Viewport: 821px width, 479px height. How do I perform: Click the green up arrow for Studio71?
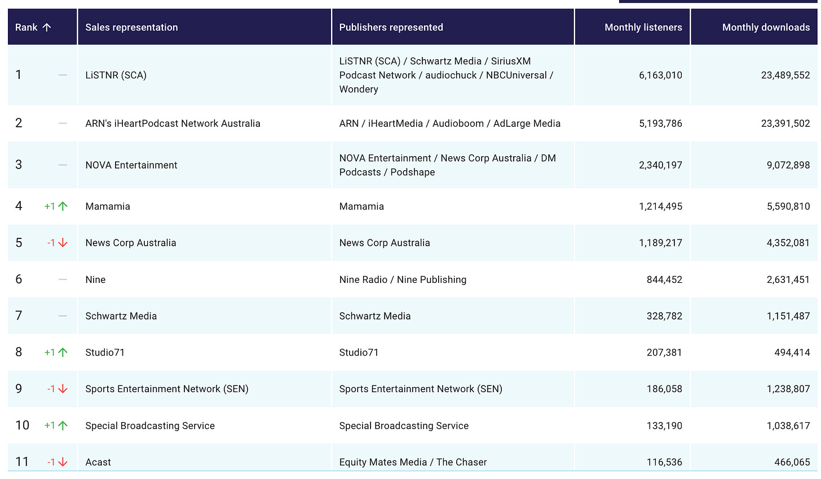[63, 352]
